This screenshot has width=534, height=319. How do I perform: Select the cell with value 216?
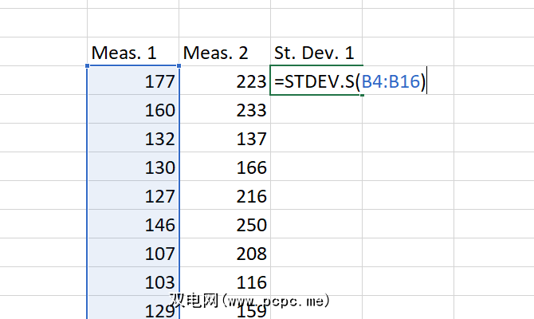click(x=224, y=196)
